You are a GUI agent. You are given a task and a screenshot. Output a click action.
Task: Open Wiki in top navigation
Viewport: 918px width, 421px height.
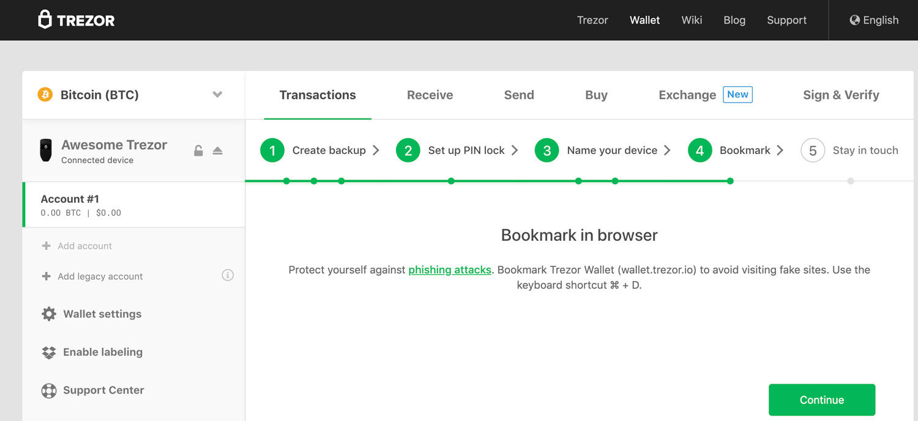[692, 20]
